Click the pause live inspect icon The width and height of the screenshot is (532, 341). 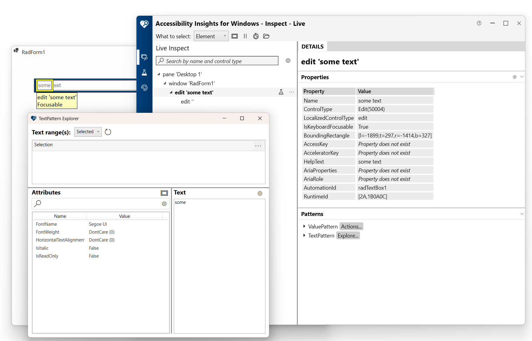(x=245, y=36)
